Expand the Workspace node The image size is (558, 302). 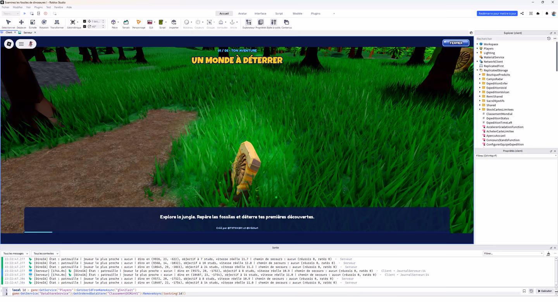(x=477, y=44)
